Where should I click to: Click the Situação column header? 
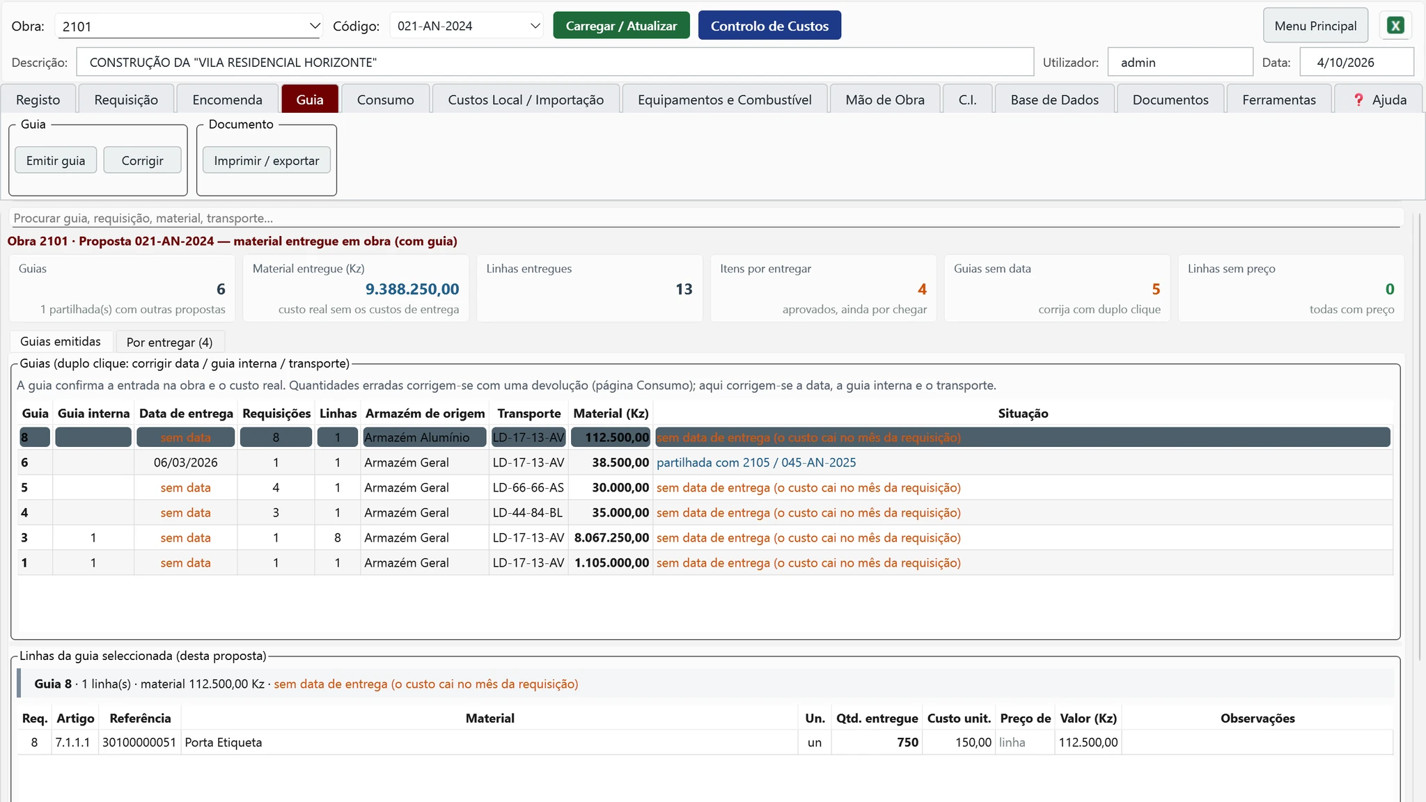coord(1023,413)
